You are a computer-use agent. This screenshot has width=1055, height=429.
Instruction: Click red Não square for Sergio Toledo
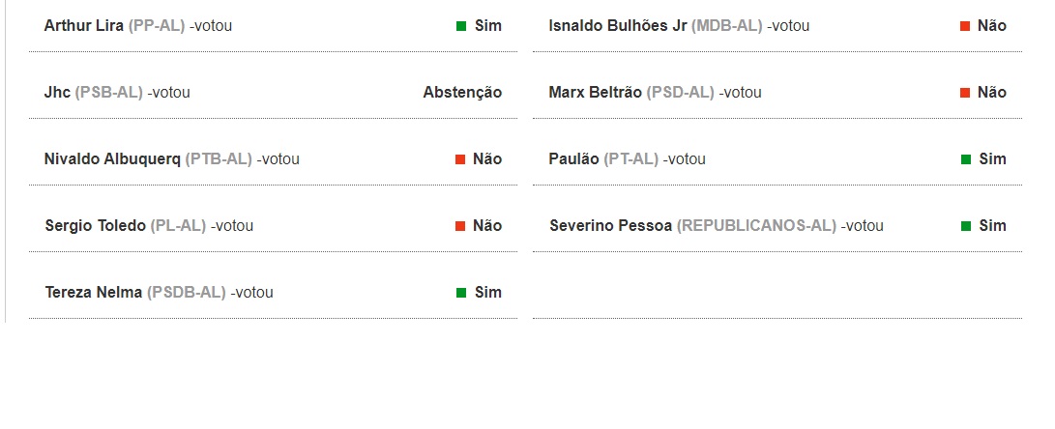[460, 226]
